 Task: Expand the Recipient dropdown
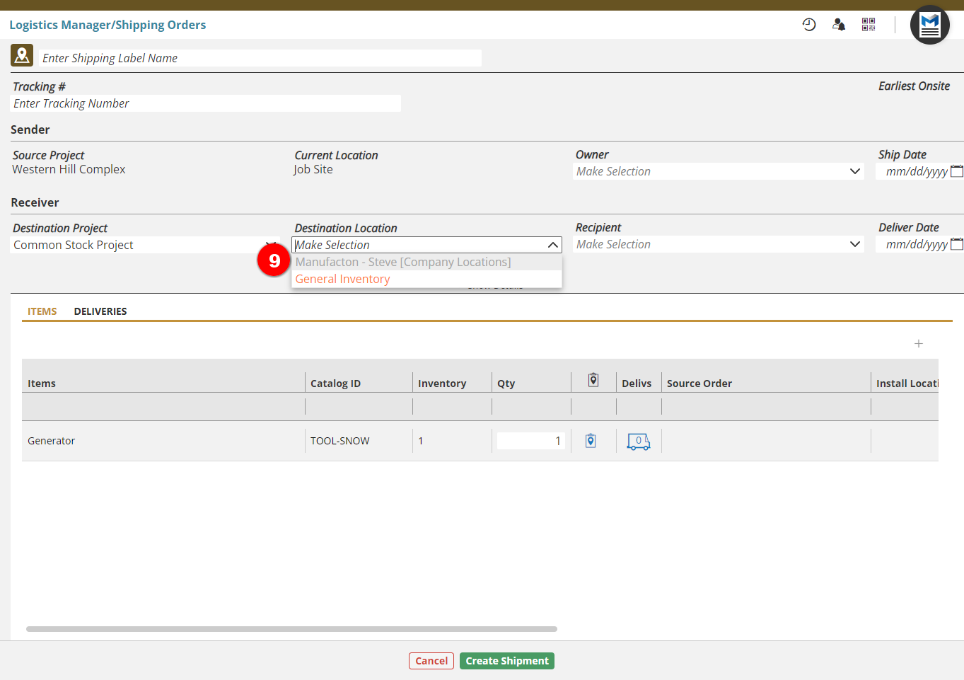coord(854,244)
